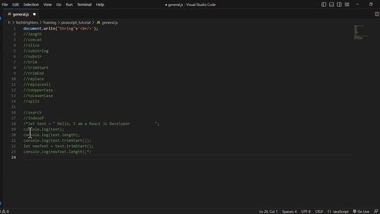Toggle the primary side bar layout icon

[324, 4]
